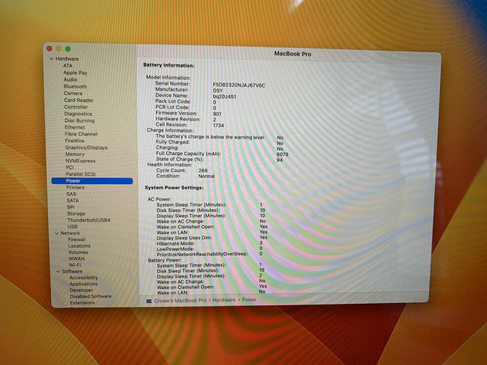Select Thunderbolt/USB4 entry

[x=89, y=220]
